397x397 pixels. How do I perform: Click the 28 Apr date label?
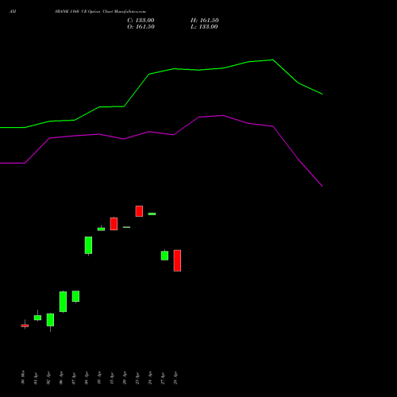pyautogui.click(x=175, y=378)
